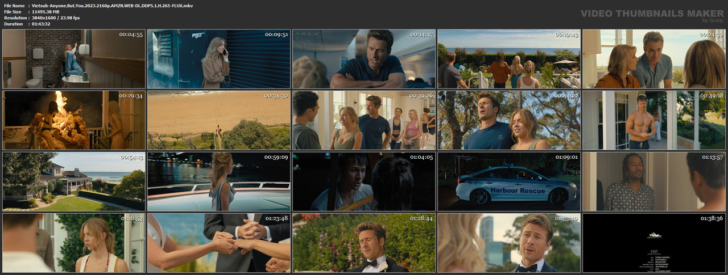Viewport: 728px width, 275px height.
Task: Choose the thumbnail at 00:24:39
Action: pos(654,59)
